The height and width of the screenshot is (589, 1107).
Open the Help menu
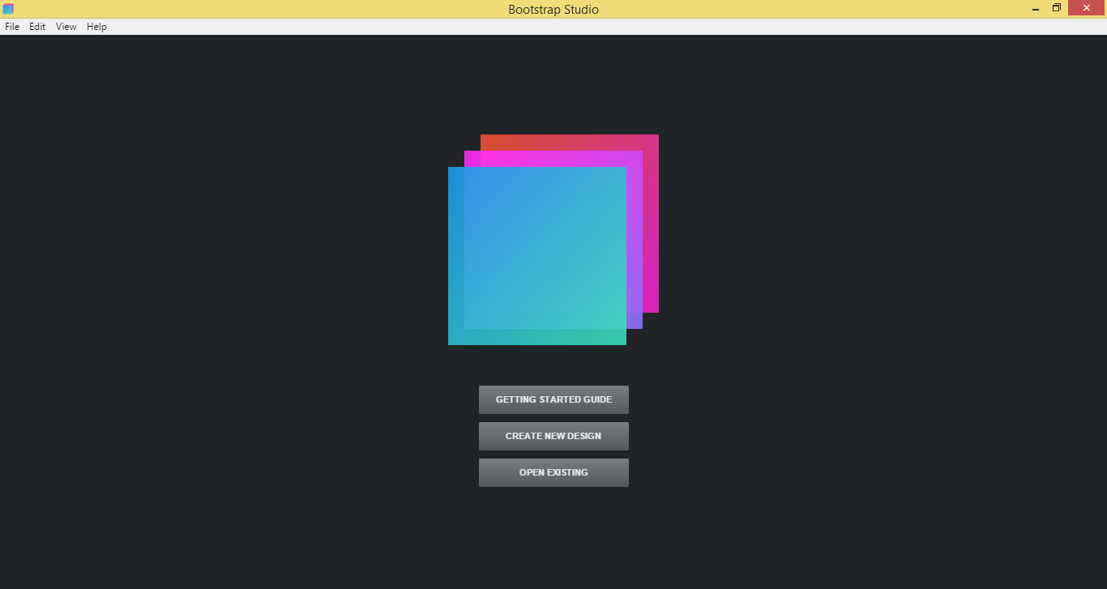96,27
